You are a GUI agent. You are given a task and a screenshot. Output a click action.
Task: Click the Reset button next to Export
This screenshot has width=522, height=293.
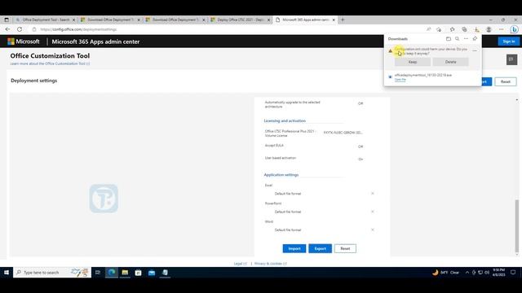[x=345, y=248]
